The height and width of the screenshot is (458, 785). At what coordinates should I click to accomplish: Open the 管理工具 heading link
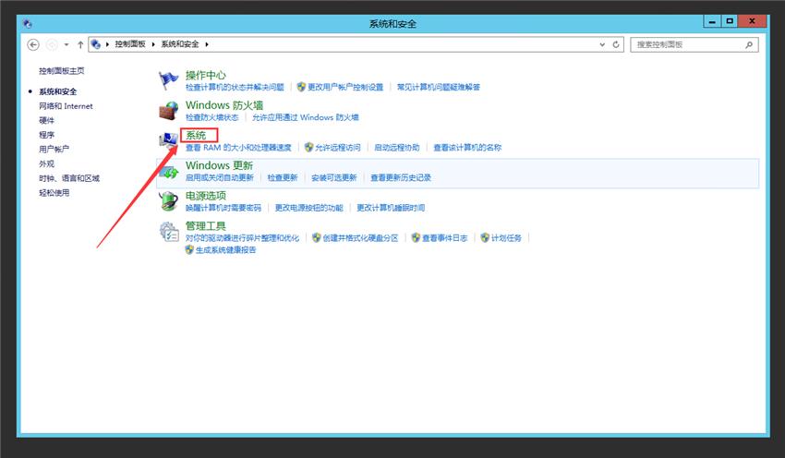coord(206,225)
